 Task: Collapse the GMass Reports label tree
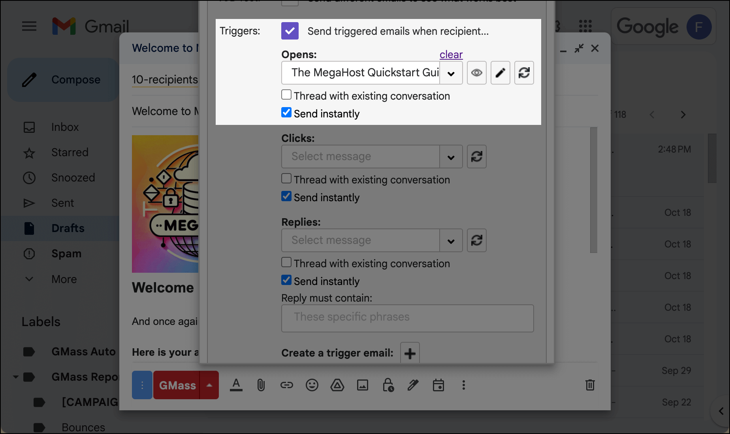15,377
